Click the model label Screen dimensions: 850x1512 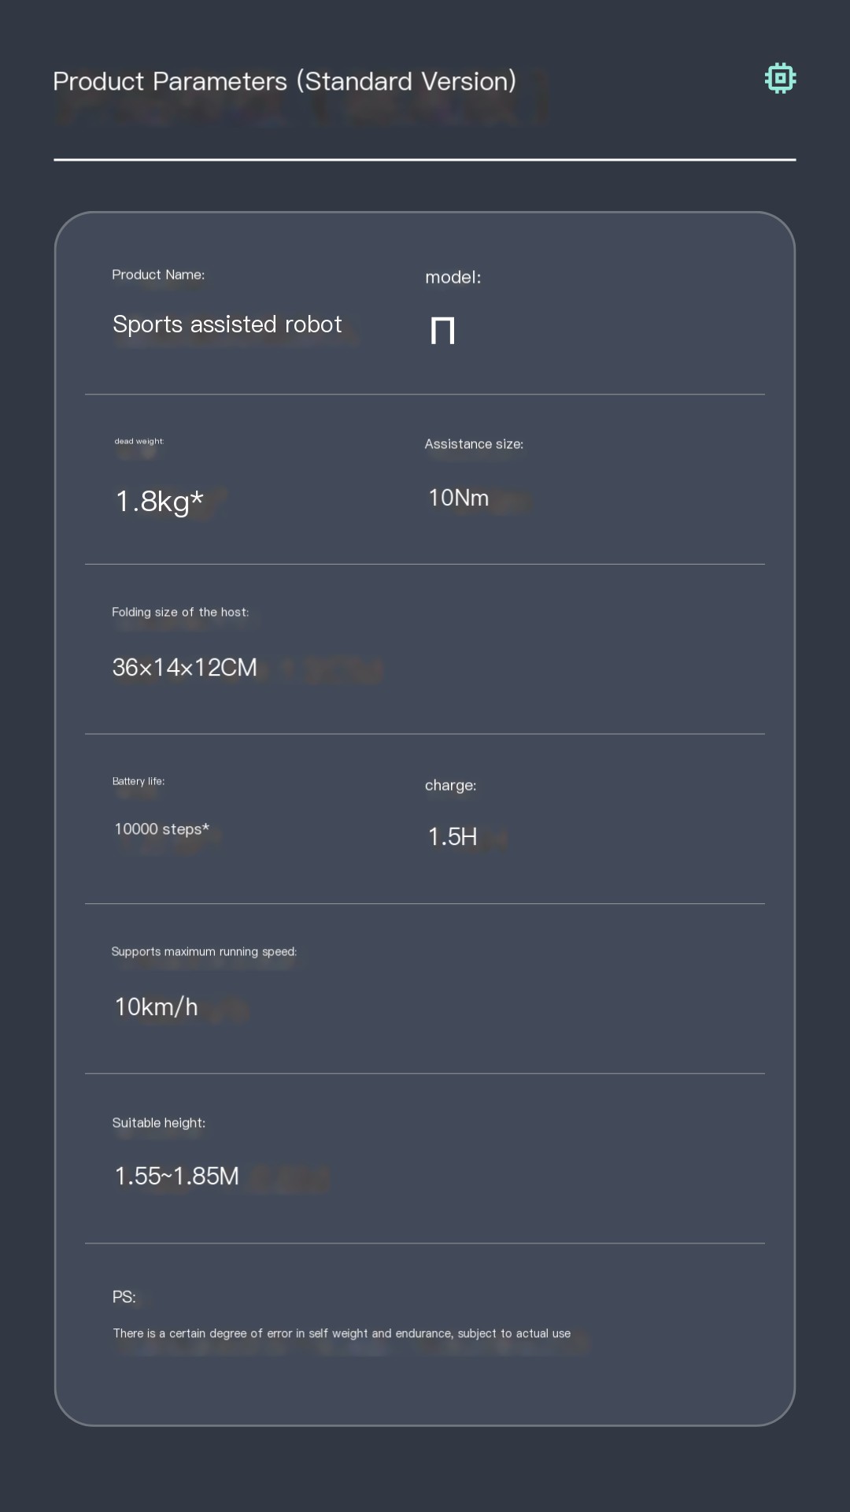[x=453, y=277]
